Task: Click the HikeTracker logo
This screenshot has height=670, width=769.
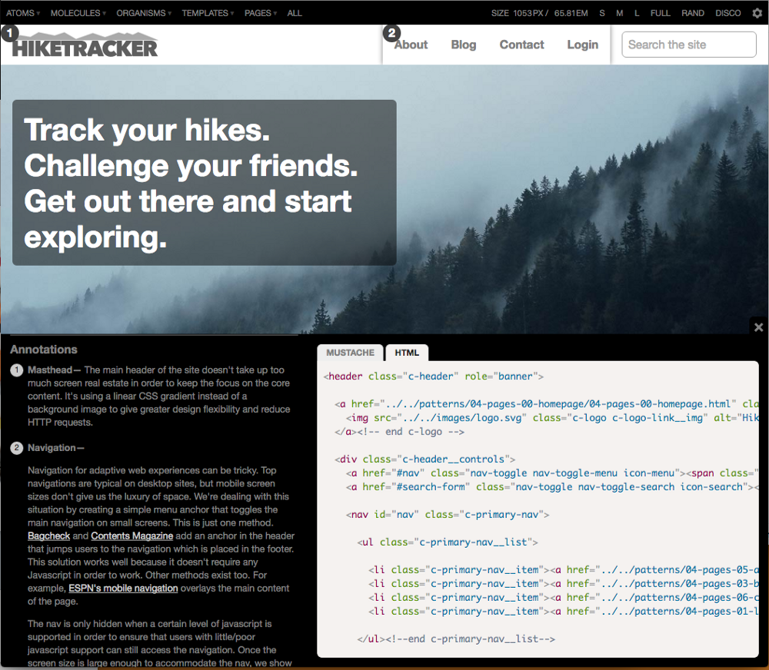Action: pyautogui.click(x=85, y=45)
